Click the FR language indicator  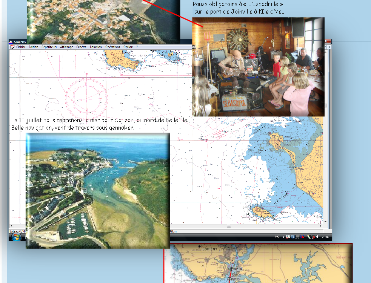(x=277, y=237)
